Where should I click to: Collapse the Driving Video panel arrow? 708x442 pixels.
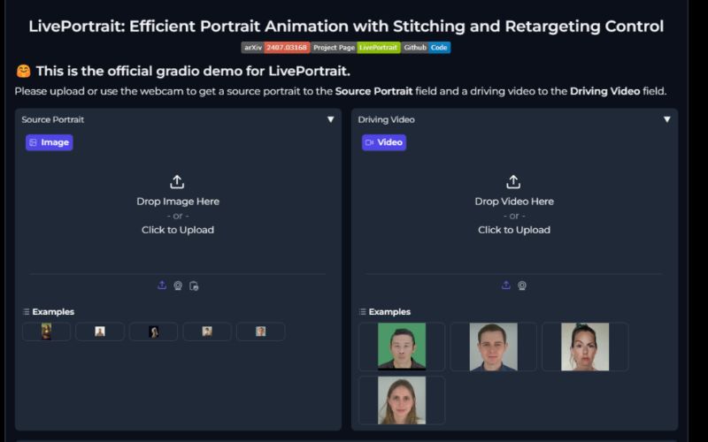[667, 119]
